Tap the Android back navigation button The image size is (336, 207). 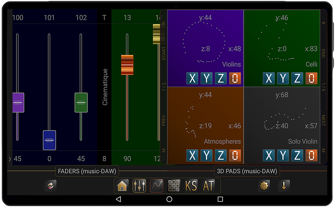[118, 199]
